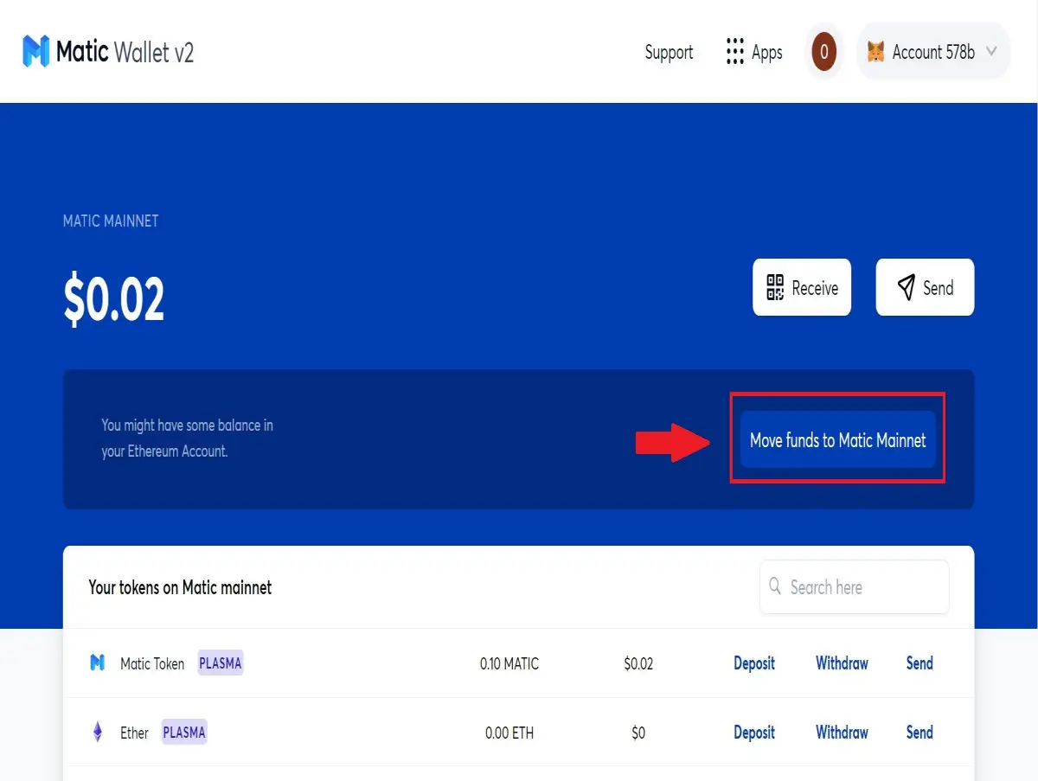
Task: Click the Matic Wallet v2 title
Action: click(x=125, y=52)
